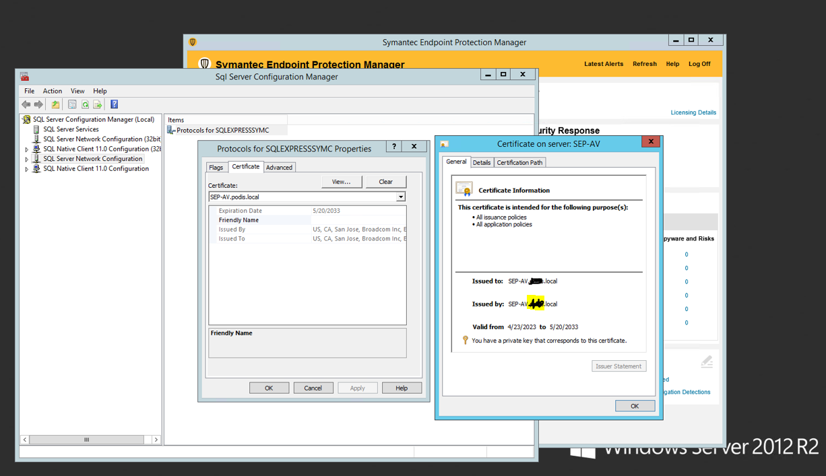This screenshot has height=476, width=826.
Task: Click the Export List toolbar icon
Action: 98,104
